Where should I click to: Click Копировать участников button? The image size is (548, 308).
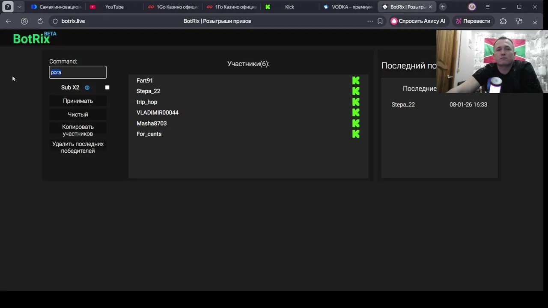78,130
